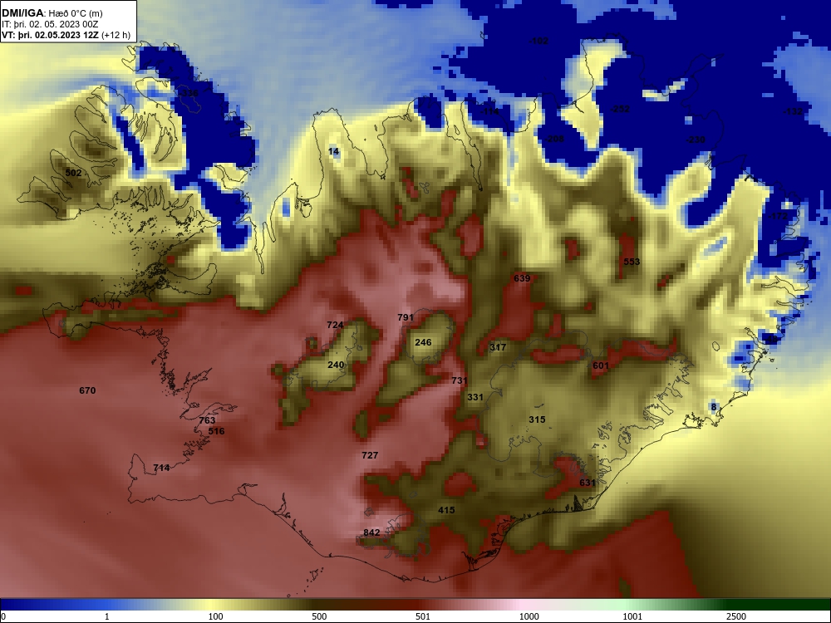Click the map value 502

[x=73, y=173]
